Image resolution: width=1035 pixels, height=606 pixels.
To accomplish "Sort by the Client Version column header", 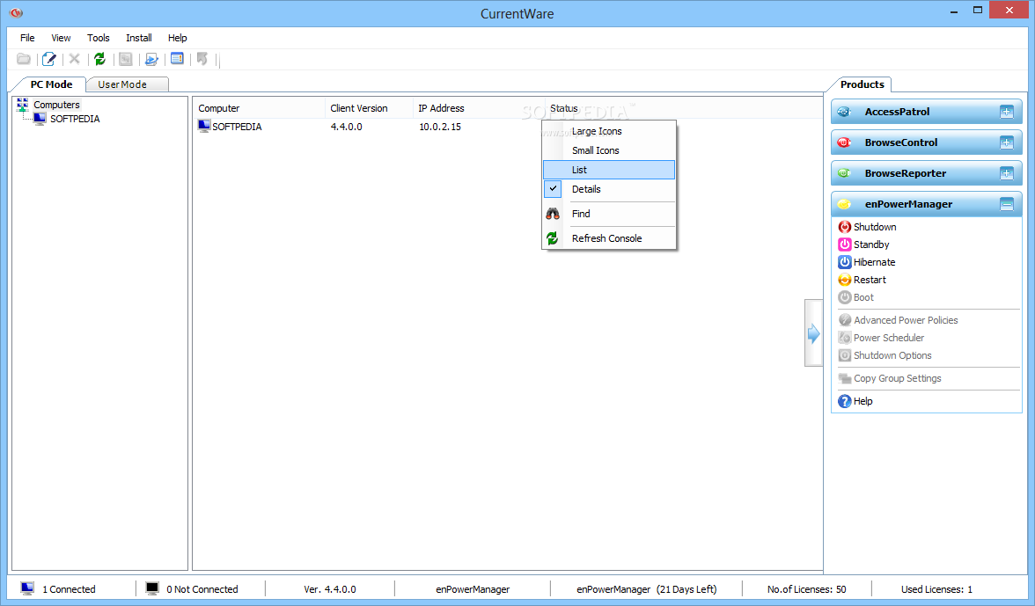I will tap(368, 108).
